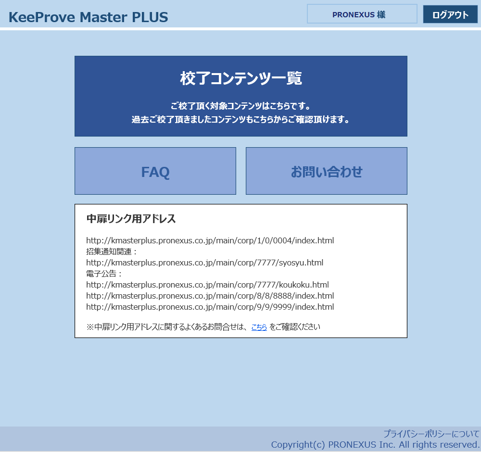This screenshot has width=481, height=452.
Task: Open プライバシーポリシーについて in the footer
Action: [x=431, y=434]
